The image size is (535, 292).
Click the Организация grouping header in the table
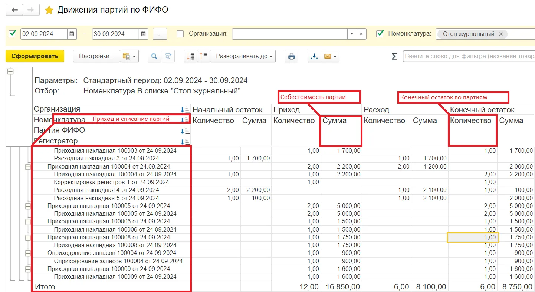click(x=57, y=109)
